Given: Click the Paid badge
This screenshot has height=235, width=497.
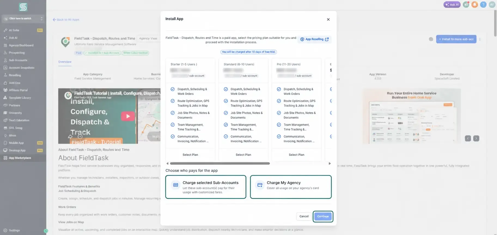Looking at the screenshot, I should (78, 53).
